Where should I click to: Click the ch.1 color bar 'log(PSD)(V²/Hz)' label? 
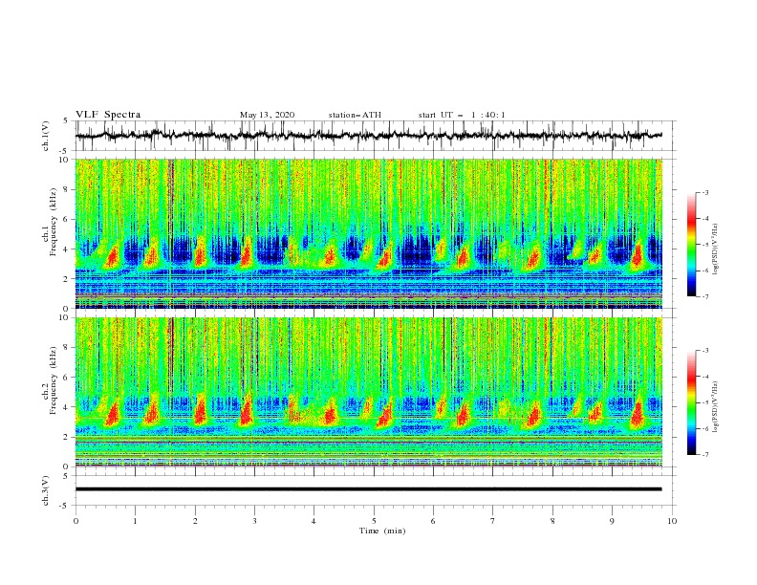point(717,249)
